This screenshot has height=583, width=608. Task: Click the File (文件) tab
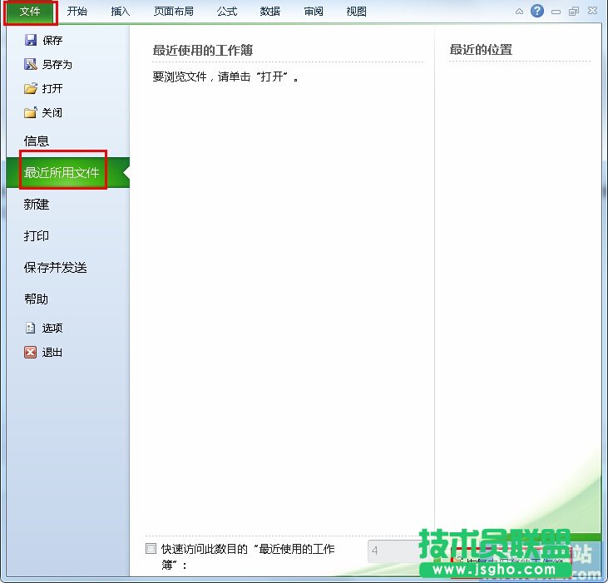click(30, 12)
